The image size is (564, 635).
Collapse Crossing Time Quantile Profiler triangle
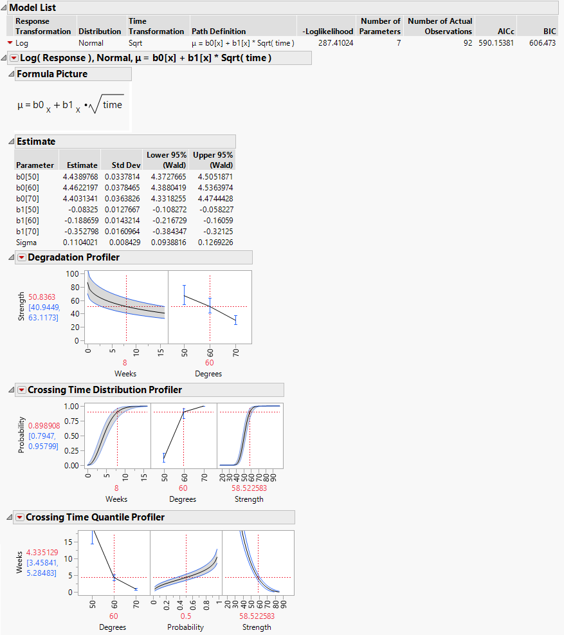(9, 517)
